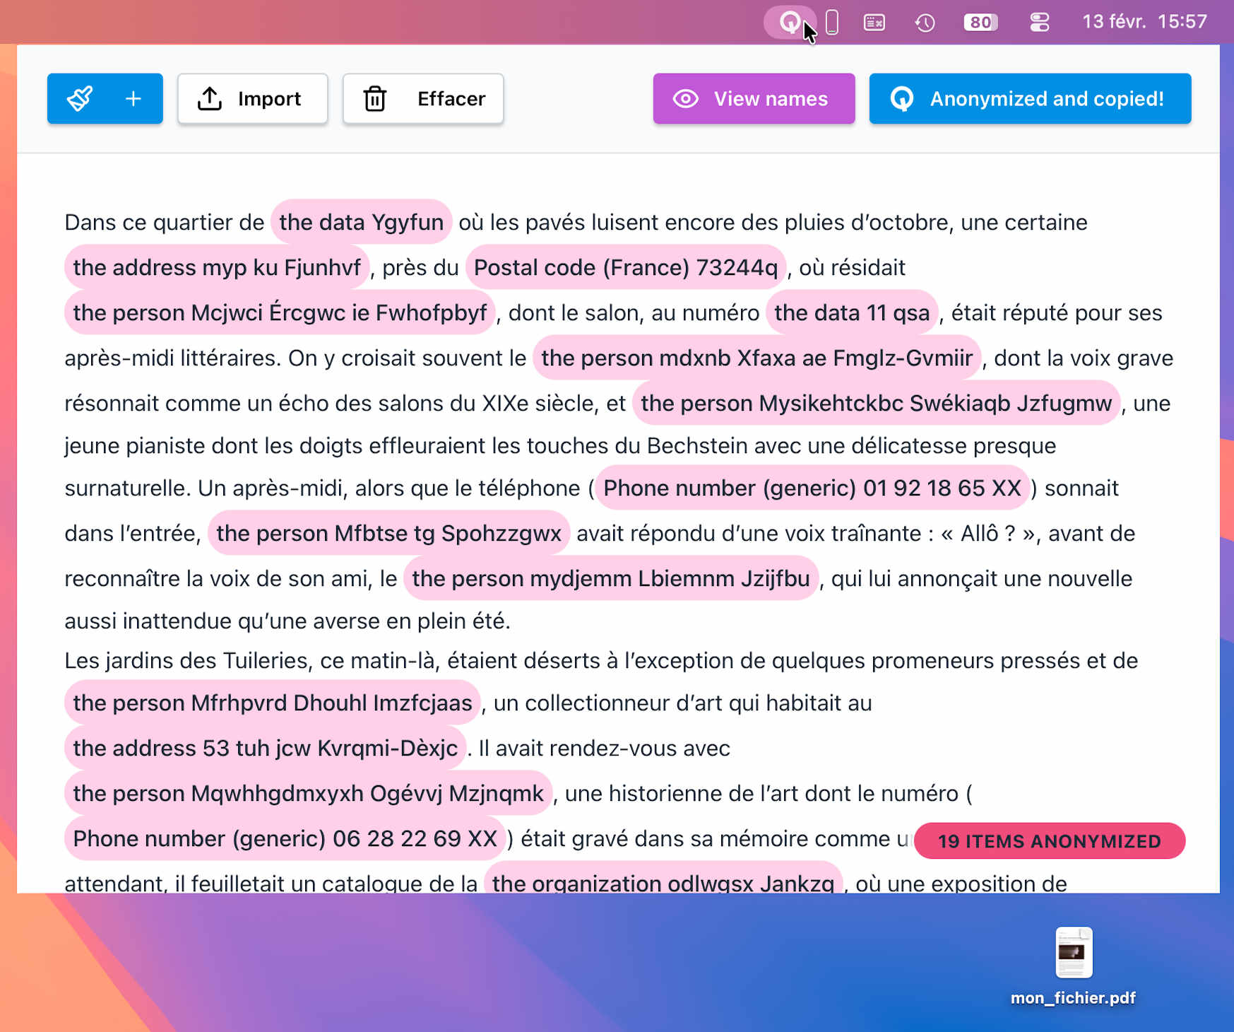Open Control Center from the menu bar
Image resolution: width=1234 pixels, height=1032 pixels.
pyautogui.click(x=1040, y=22)
